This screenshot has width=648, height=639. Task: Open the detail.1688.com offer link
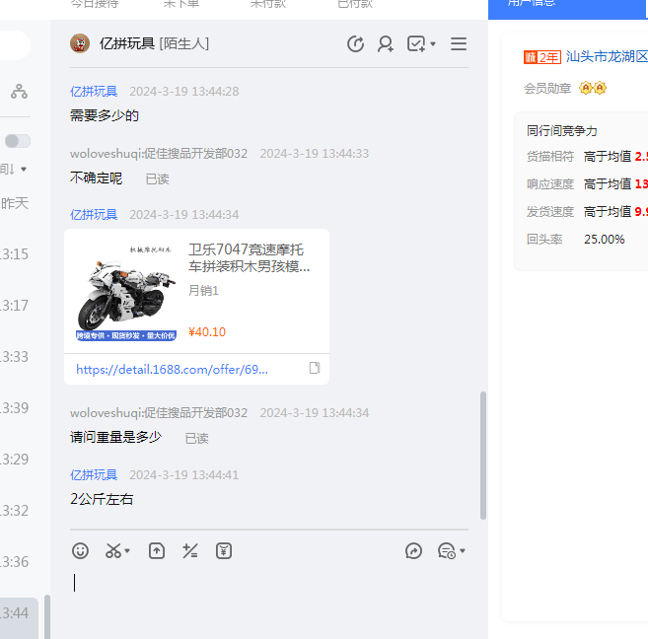(172, 369)
